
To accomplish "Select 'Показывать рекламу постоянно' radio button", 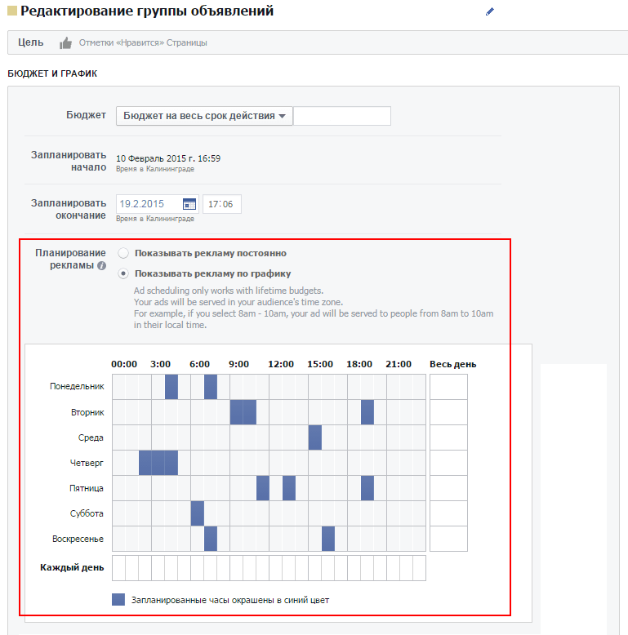I will [x=123, y=253].
